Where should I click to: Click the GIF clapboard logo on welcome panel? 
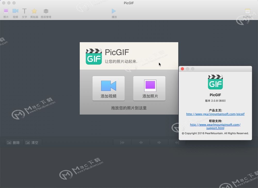(94, 56)
